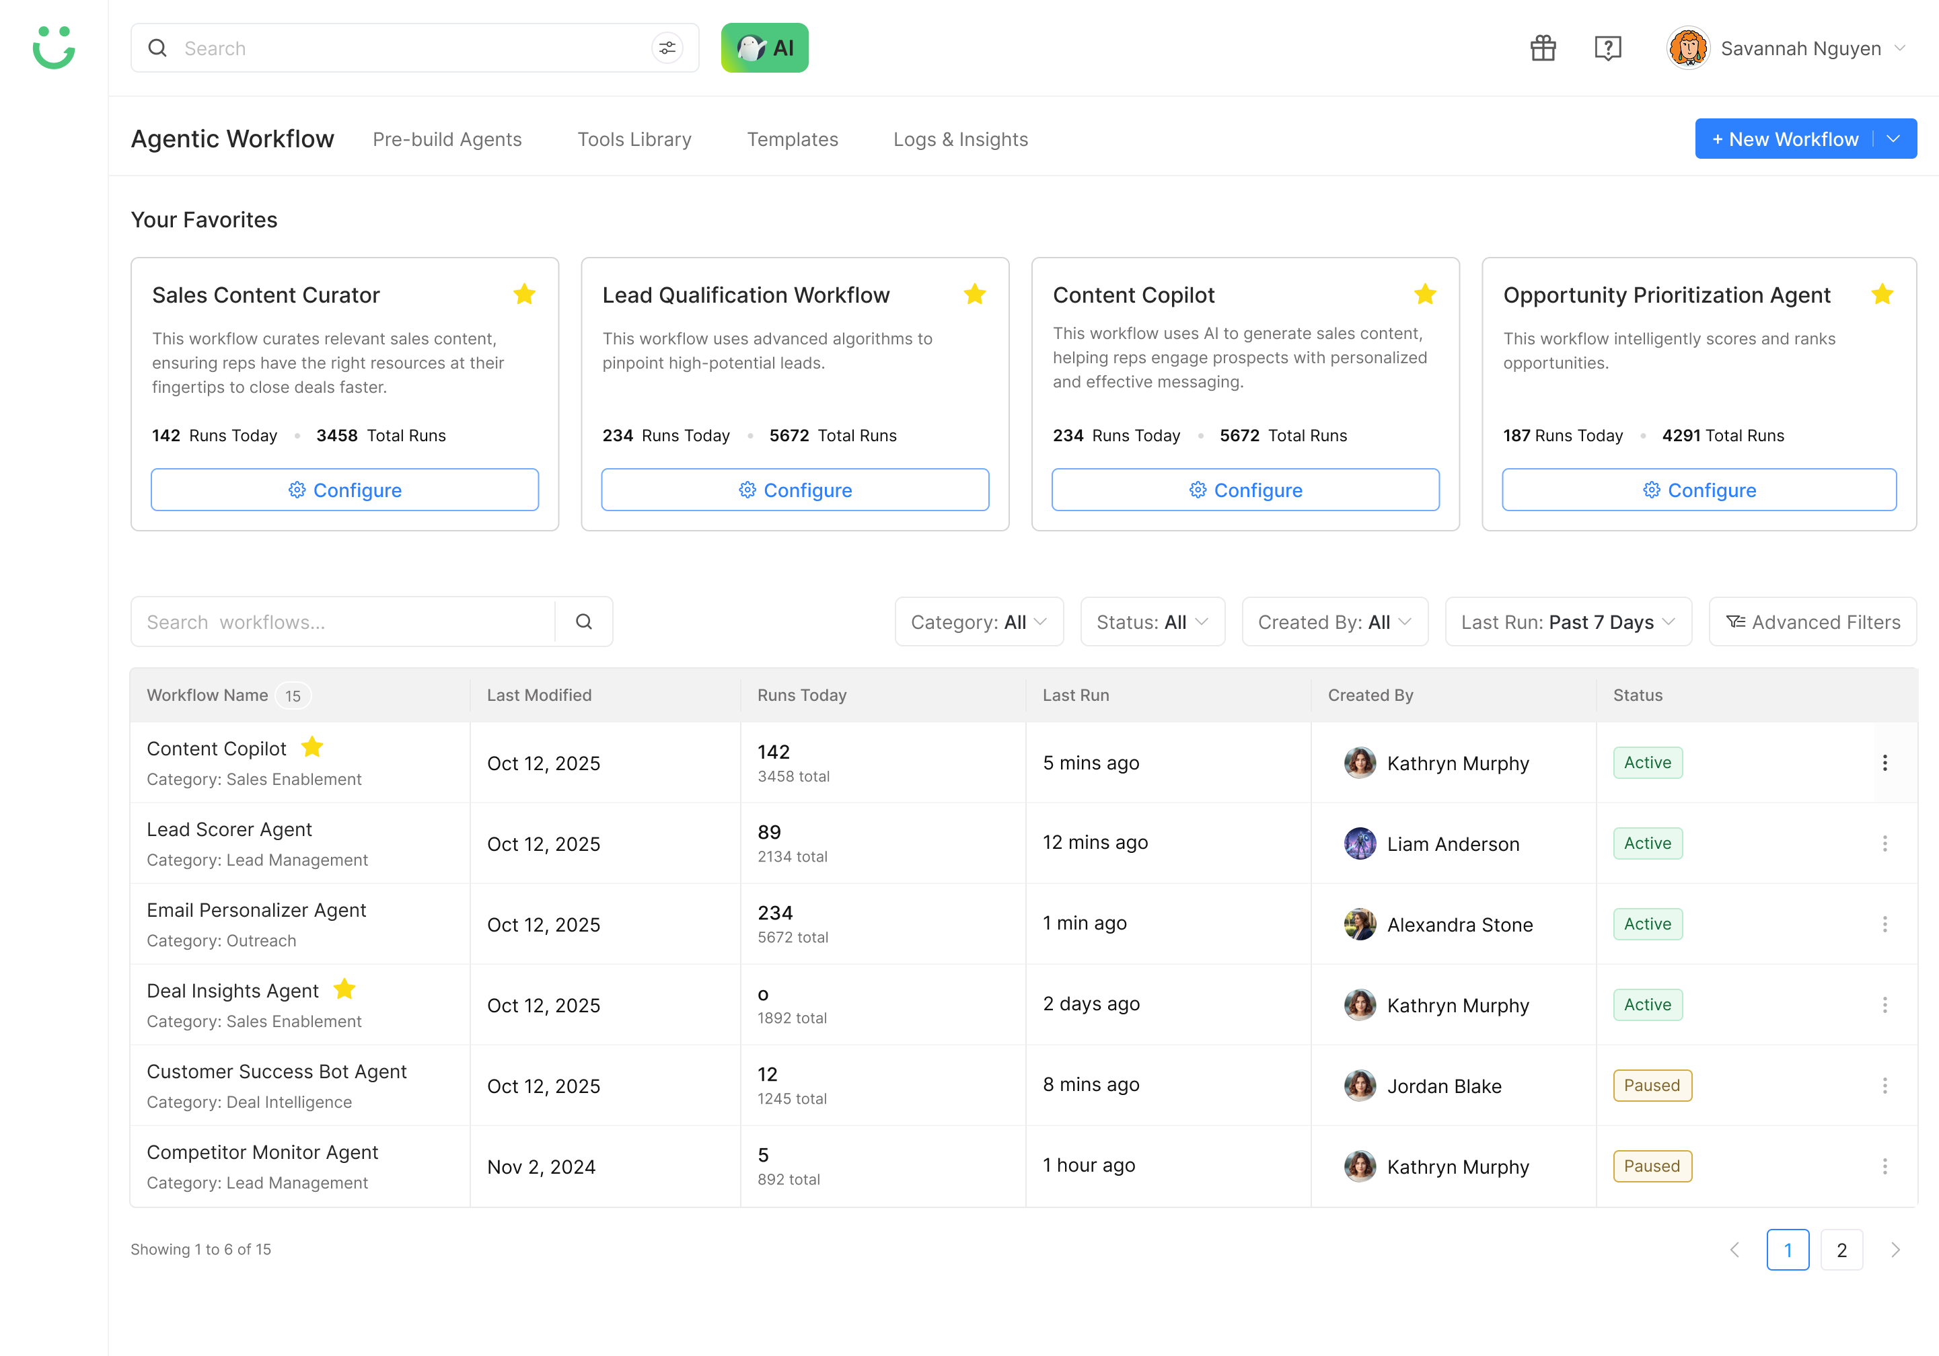Click Kathryn Murphy avatar in Content Copilot row
1939x1356 pixels.
click(x=1360, y=763)
